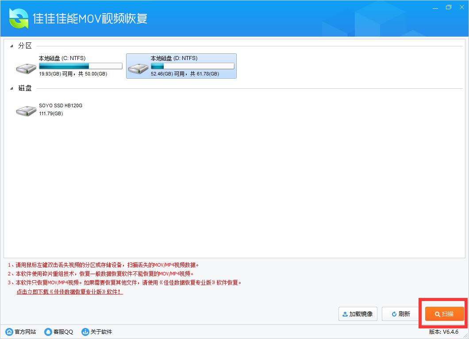Screen dimensions: 469x339
Task: Click the customer service QQ icon
Action: pos(48,331)
